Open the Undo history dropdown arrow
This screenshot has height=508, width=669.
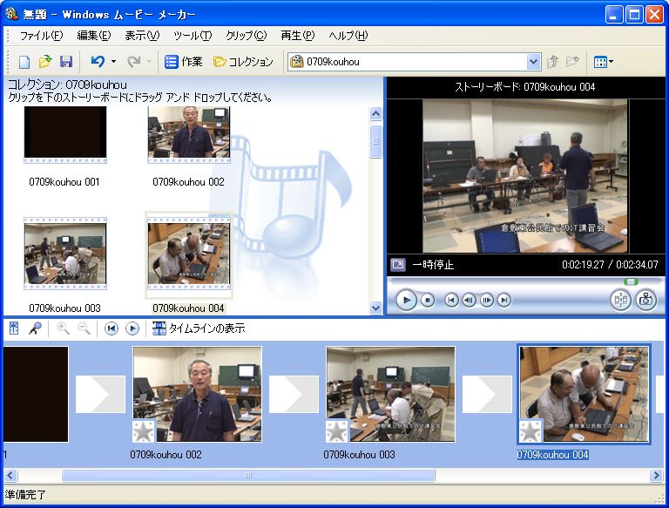click(113, 62)
